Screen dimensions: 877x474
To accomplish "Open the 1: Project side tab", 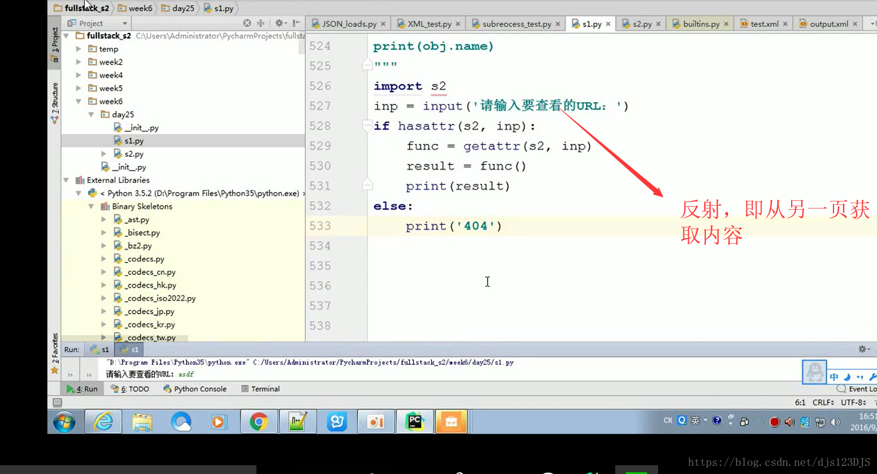I will click(x=55, y=44).
